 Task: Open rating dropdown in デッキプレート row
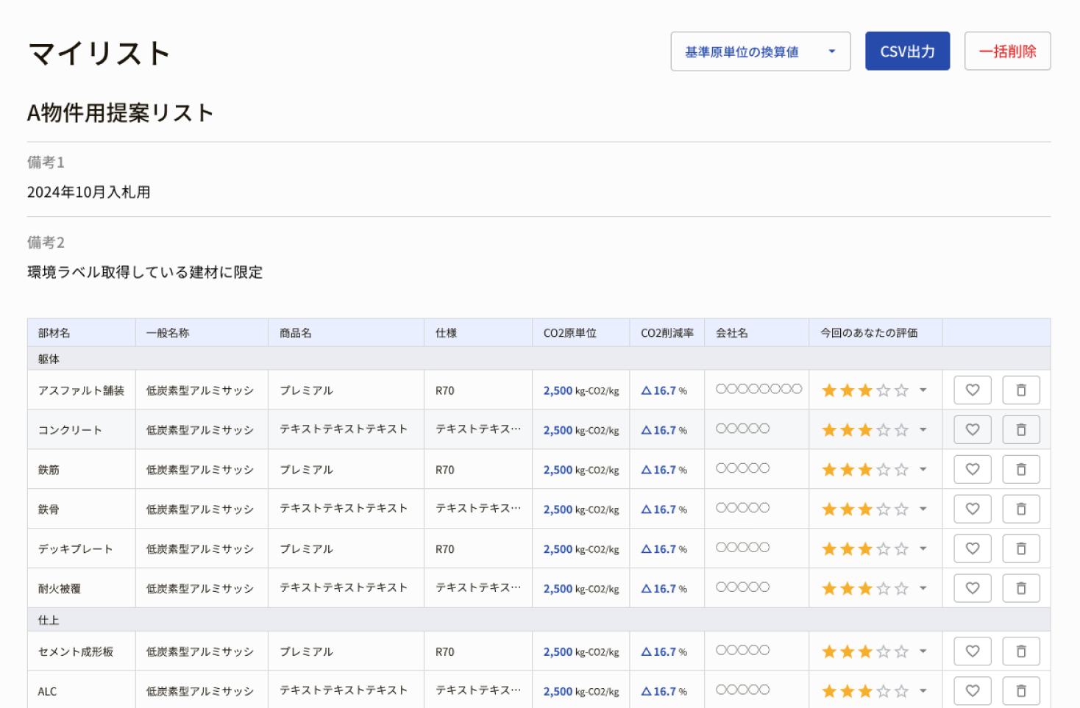click(x=923, y=549)
